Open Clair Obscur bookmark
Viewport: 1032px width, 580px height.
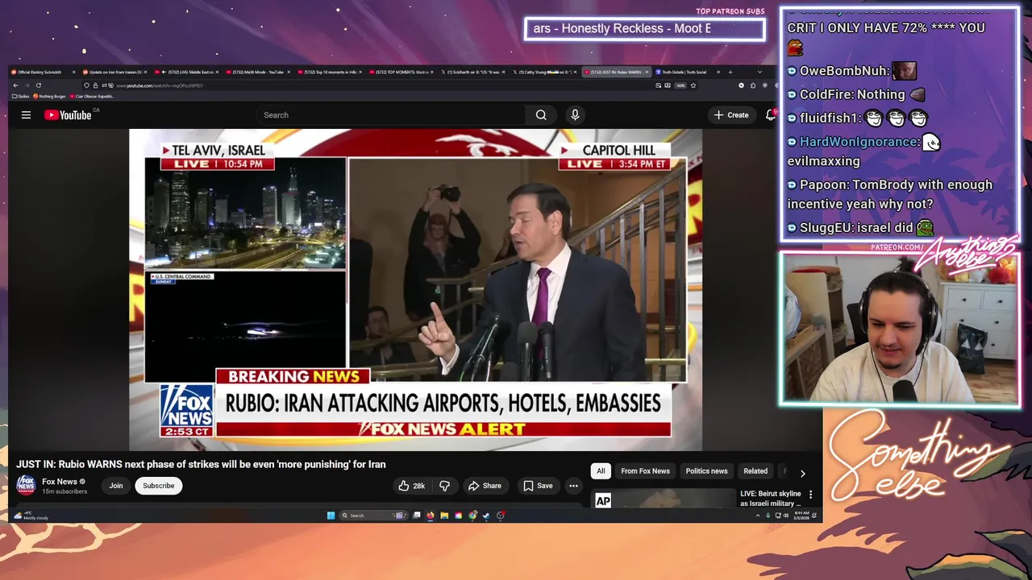tap(92, 96)
